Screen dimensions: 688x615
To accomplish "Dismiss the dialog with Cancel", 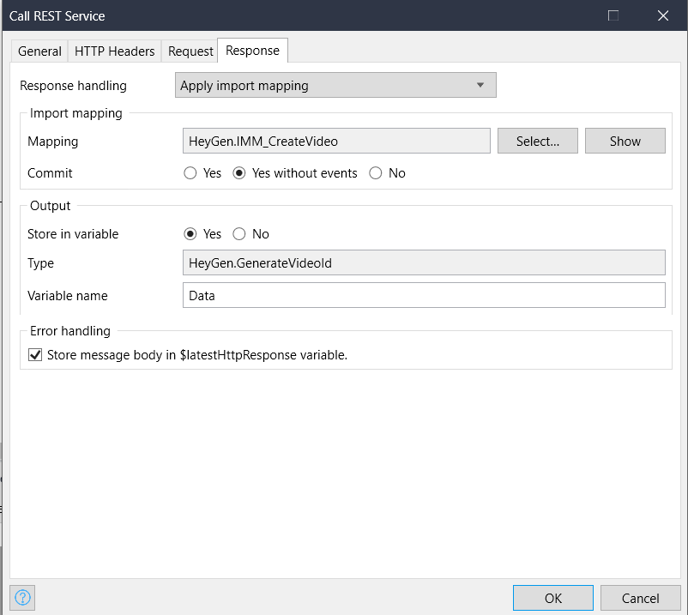I will point(640,598).
